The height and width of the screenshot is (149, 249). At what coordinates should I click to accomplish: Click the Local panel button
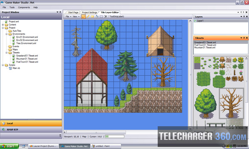click(31, 123)
